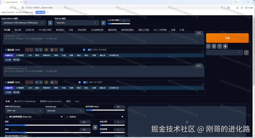Open the Lora tab
Image resolution: width=255 pixels, height=138 pixels.
click(x=77, y=101)
